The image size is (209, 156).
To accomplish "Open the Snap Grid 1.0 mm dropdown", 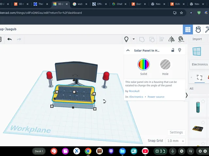I will 175,141.
